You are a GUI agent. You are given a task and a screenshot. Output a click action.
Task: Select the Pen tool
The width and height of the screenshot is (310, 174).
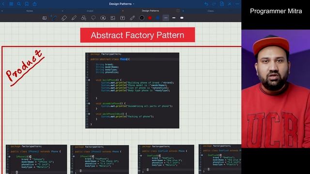coord(54,18)
